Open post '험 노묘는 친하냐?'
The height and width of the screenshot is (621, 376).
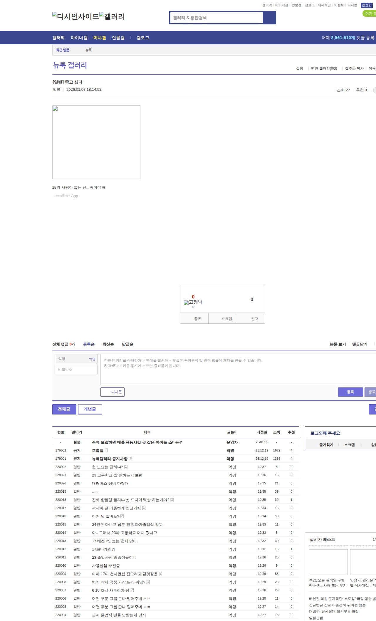click(108, 467)
